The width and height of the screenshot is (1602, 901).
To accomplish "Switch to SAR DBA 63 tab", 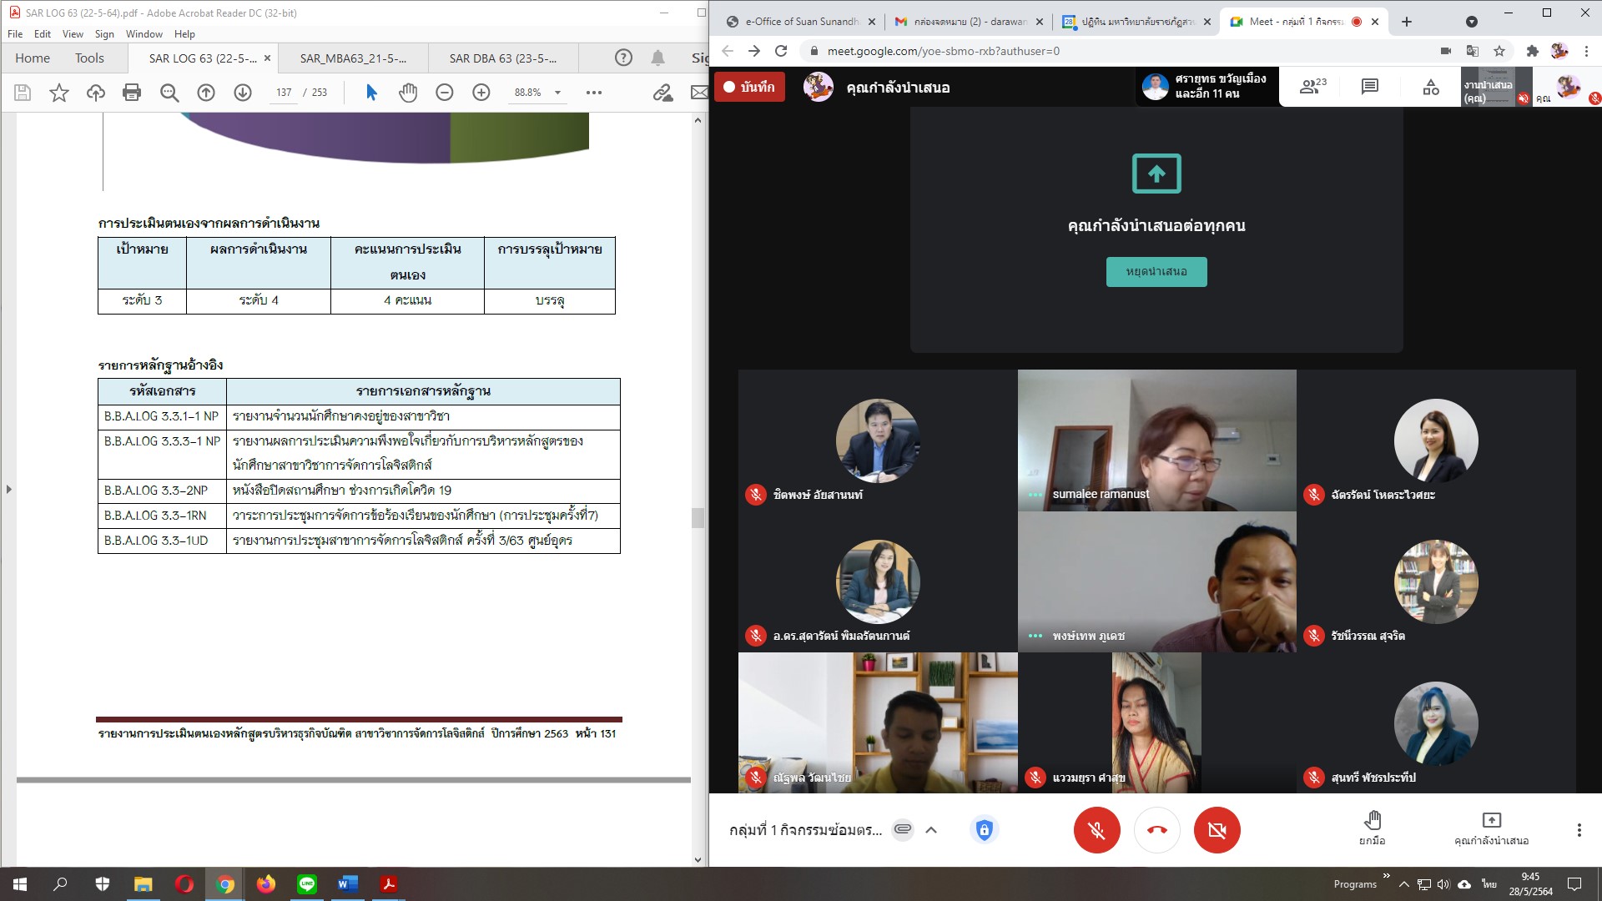I will [x=502, y=58].
